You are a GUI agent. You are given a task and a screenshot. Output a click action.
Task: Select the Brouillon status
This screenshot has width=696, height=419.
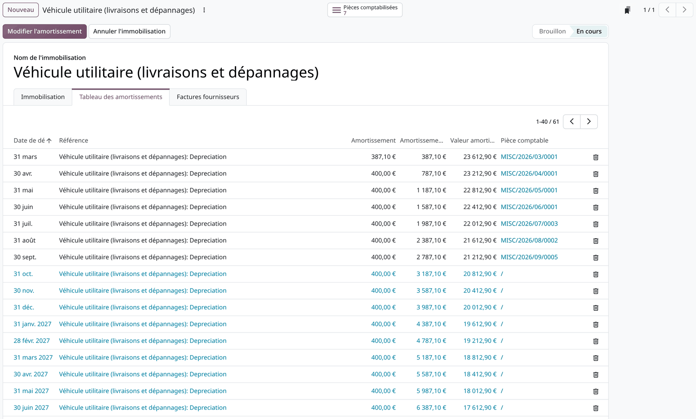tap(552, 31)
